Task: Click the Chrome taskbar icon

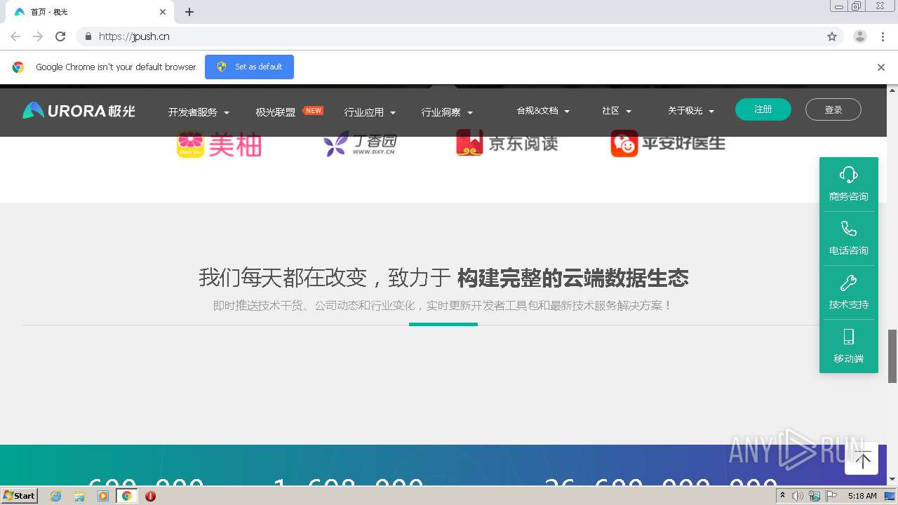Action: pyautogui.click(x=126, y=496)
